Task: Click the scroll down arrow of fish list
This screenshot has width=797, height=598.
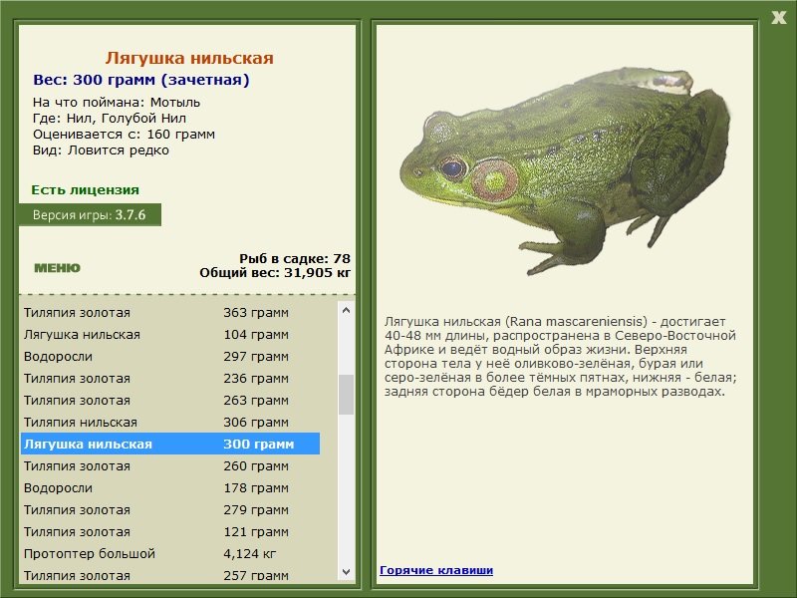Action: click(x=346, y=571)
